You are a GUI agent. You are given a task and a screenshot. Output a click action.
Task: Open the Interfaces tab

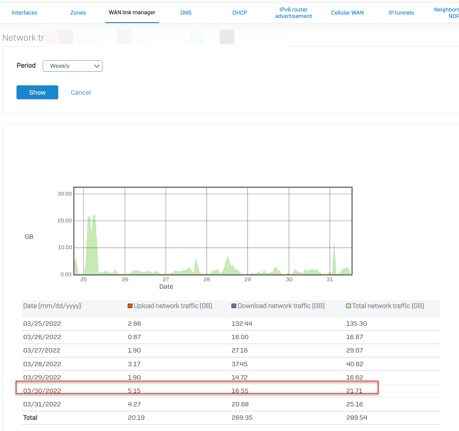pyautogui.click(x=24, y=13)
